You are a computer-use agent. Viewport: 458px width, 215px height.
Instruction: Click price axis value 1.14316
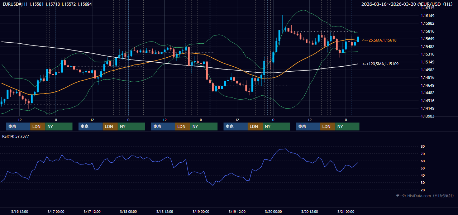[x=428, y=101]
